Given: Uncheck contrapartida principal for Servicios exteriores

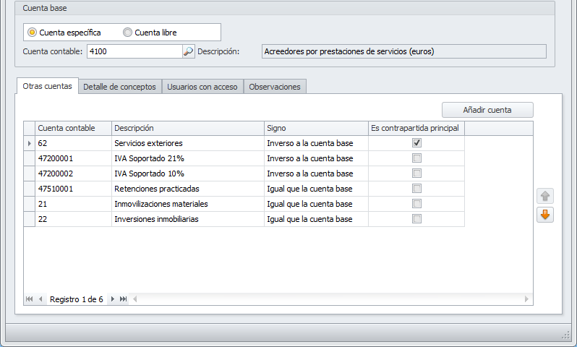Looking at the screenshot, I should pos(416,143).
